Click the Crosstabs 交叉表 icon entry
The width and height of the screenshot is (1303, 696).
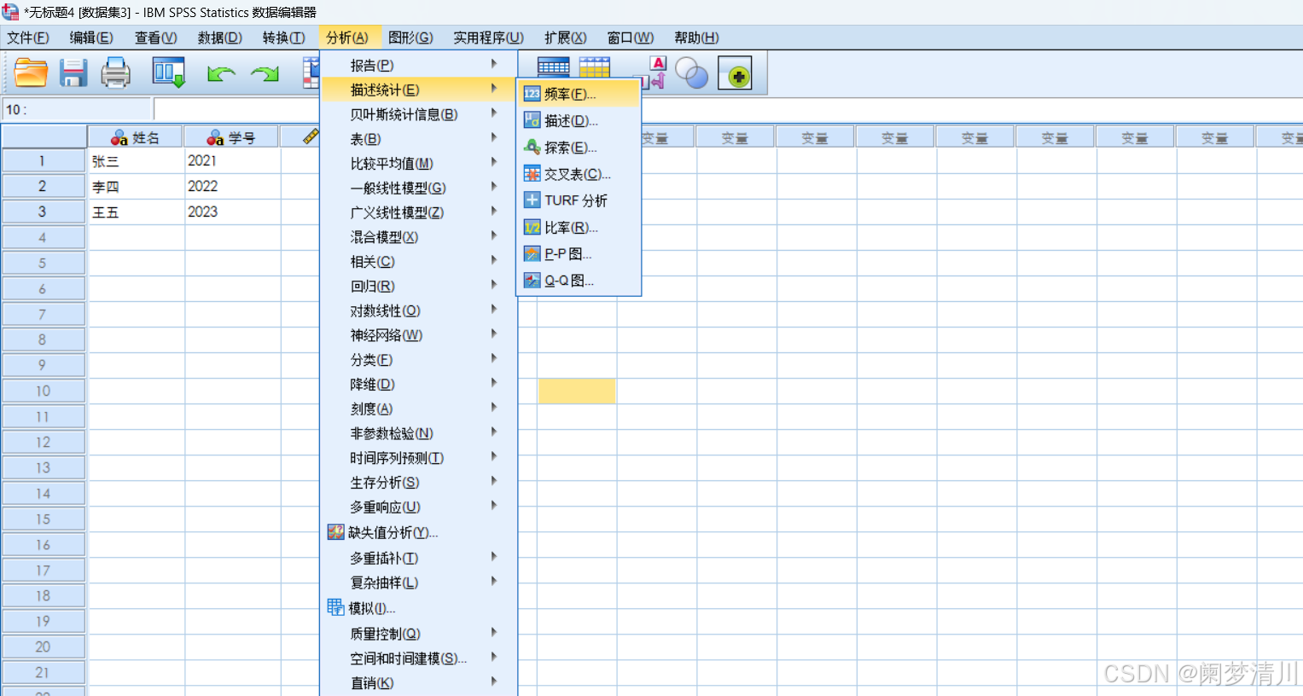(x=579, y=174)
